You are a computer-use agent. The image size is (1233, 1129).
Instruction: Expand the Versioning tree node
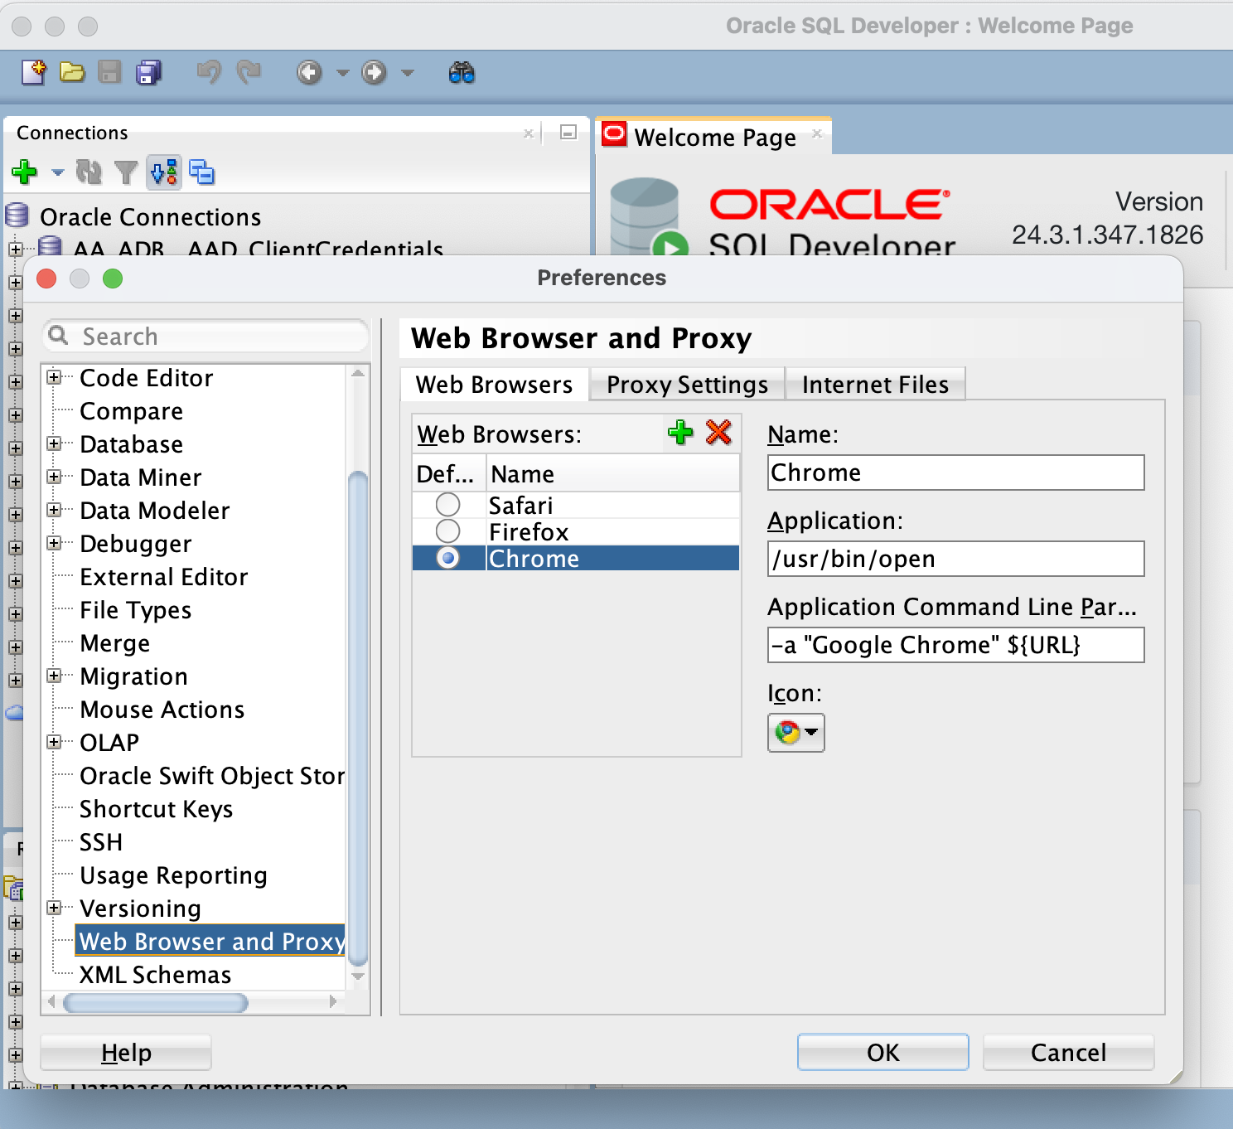(55, 908)
